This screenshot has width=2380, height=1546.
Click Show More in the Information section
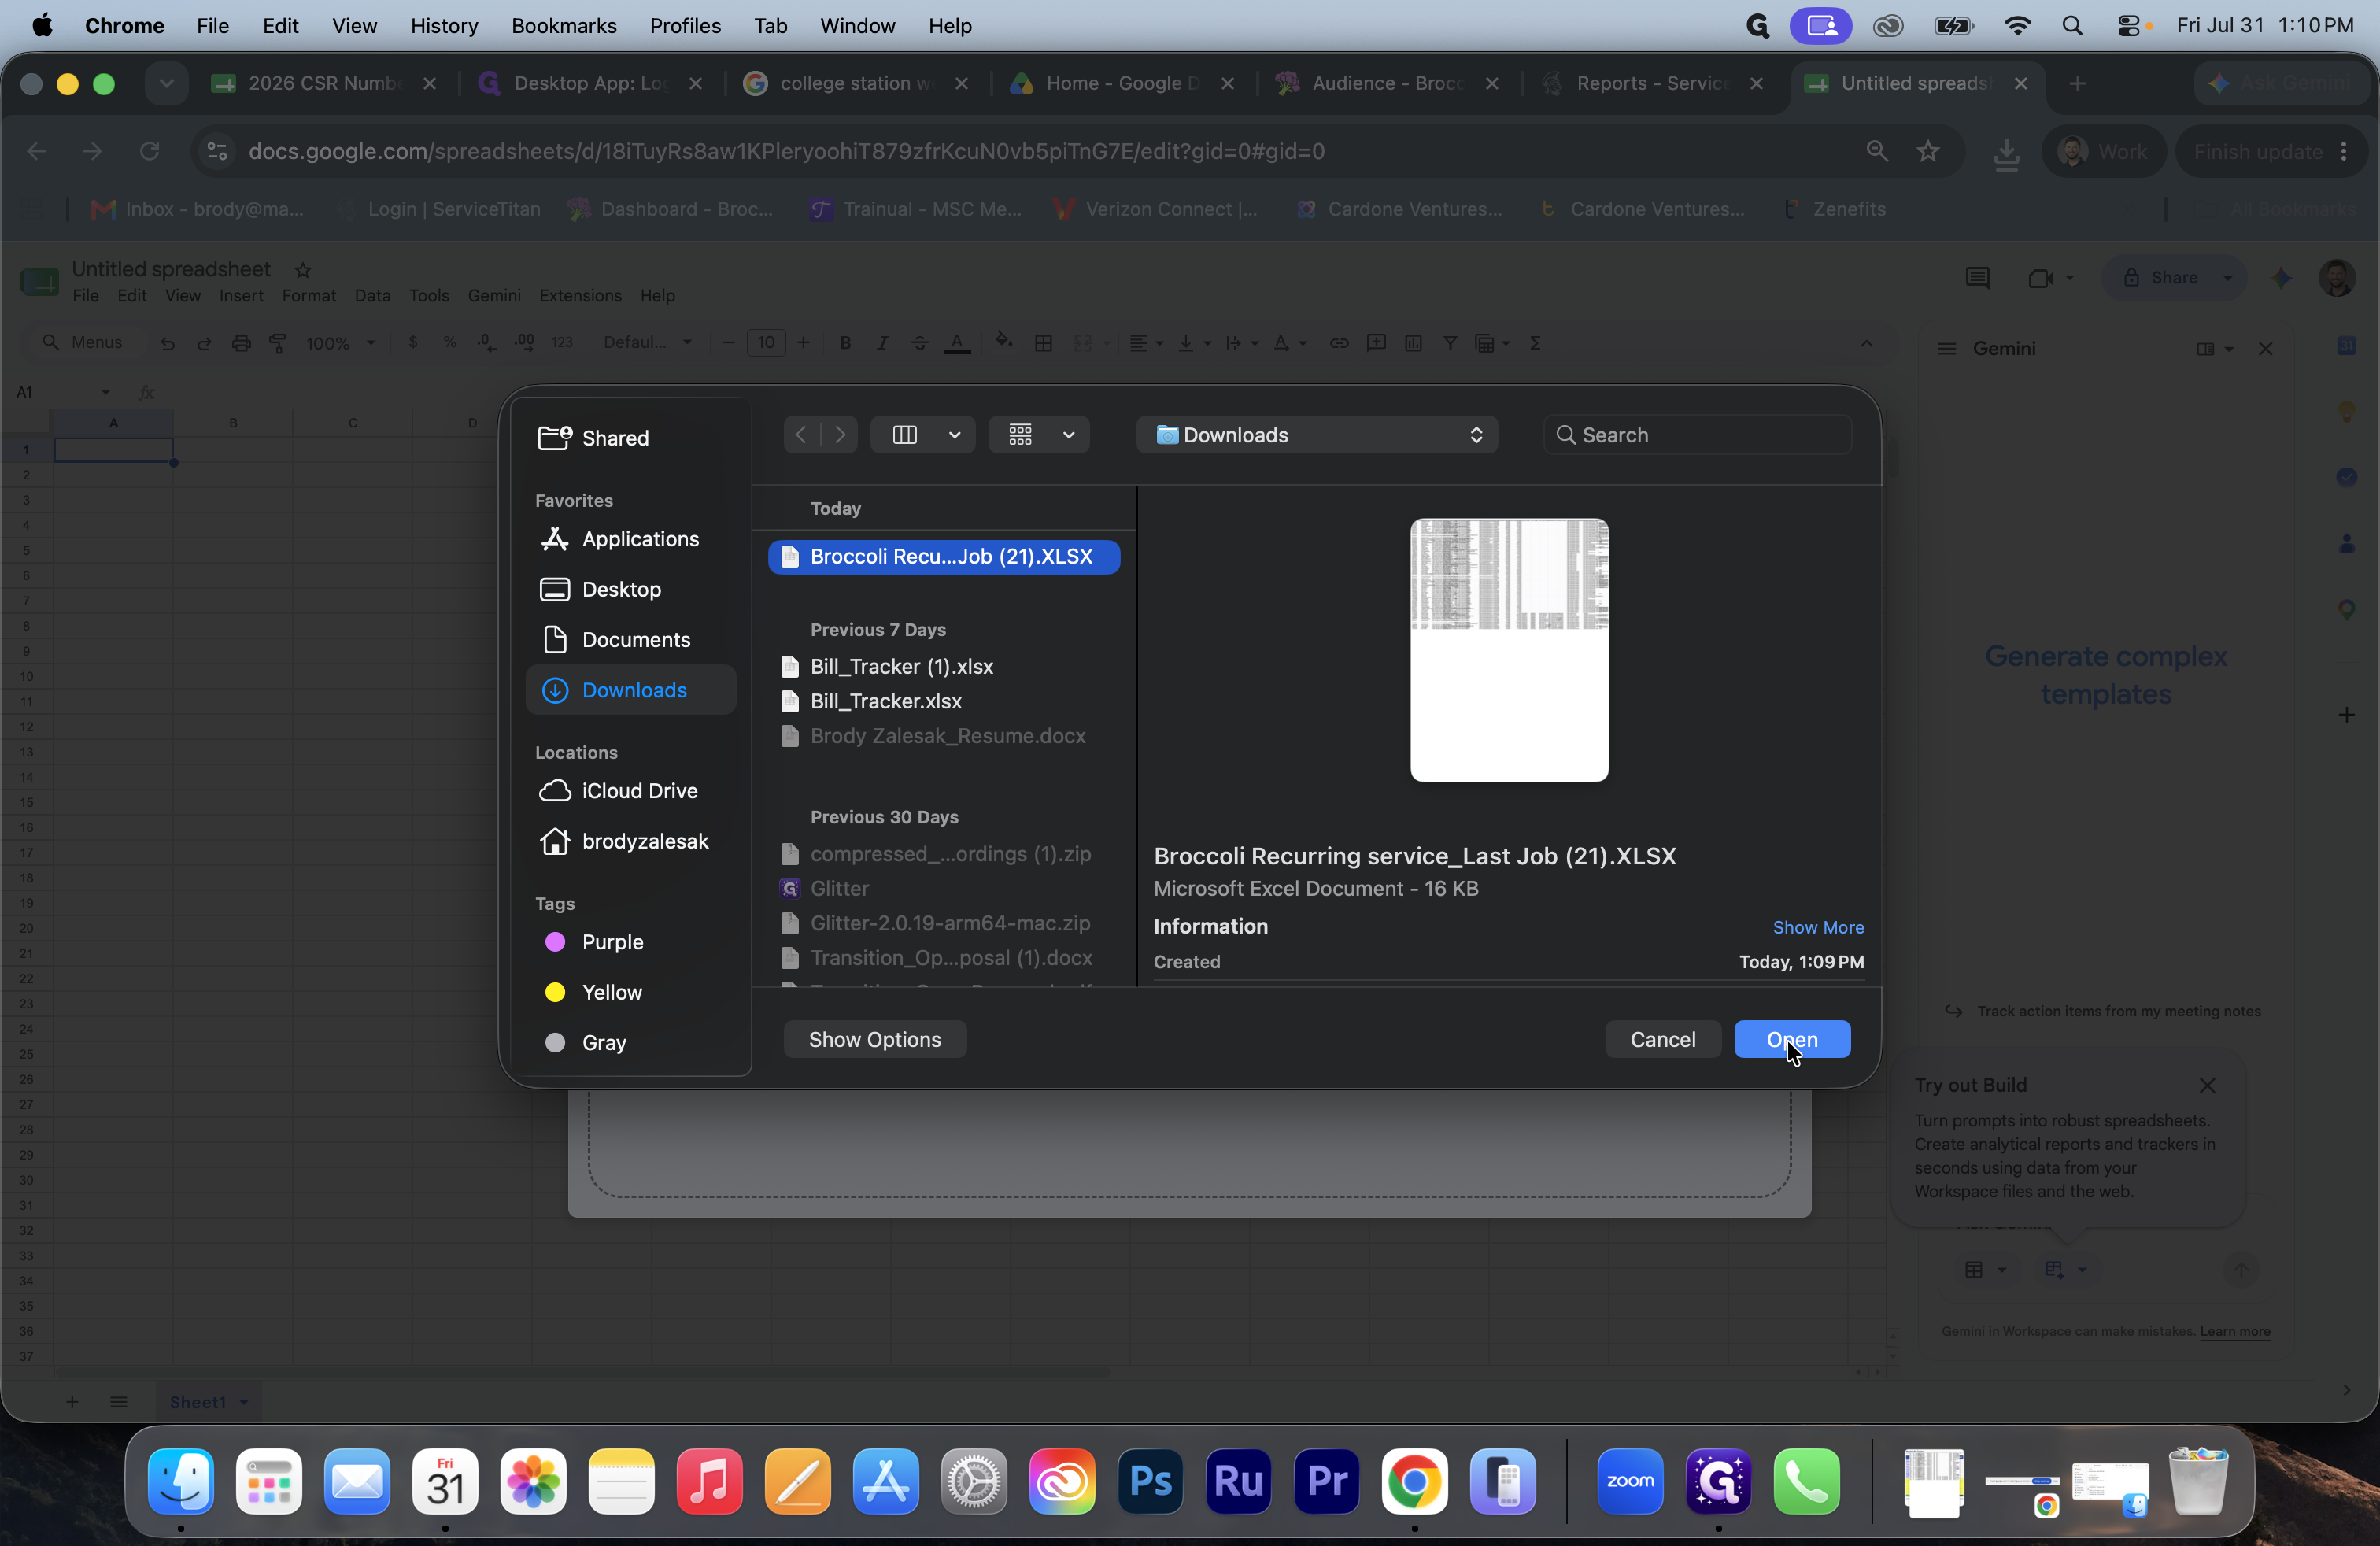(x=1817, y=927)
